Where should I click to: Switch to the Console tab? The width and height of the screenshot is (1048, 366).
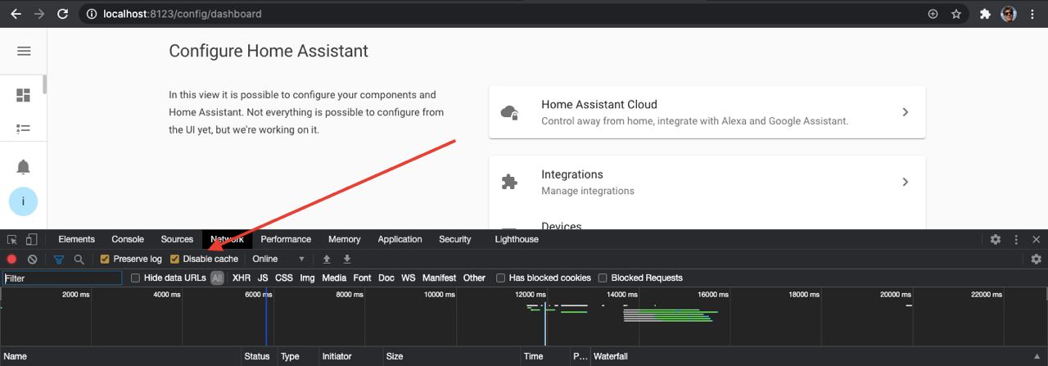click(x=128, y=239)
